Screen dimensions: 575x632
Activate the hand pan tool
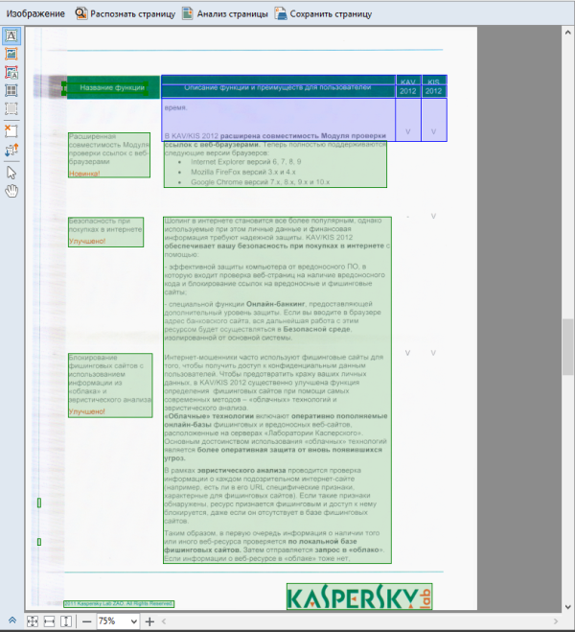(x=11, y=191)
